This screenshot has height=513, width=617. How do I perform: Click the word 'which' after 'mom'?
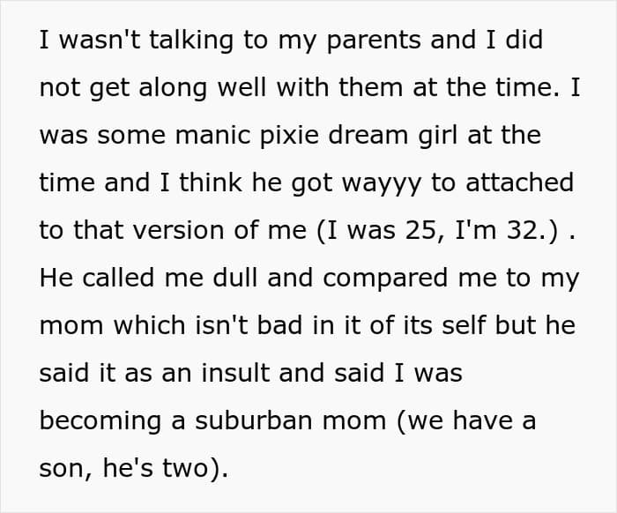tap(149, 325)
